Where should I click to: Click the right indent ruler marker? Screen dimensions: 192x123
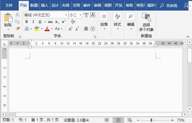point(155,45)
